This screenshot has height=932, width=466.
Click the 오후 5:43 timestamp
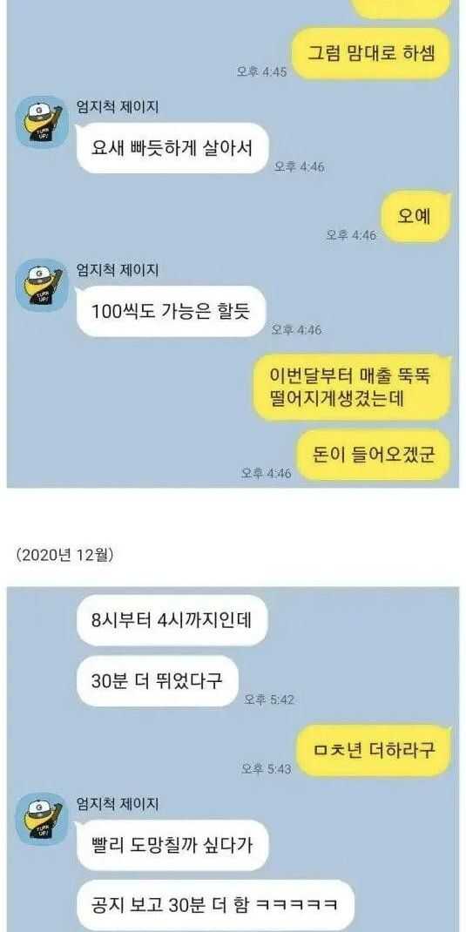(267, 769)
